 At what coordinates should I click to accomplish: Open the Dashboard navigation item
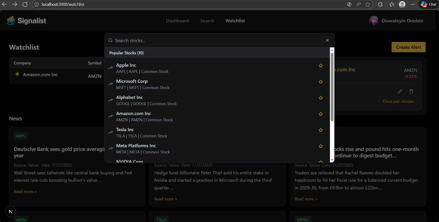point(177,21)
